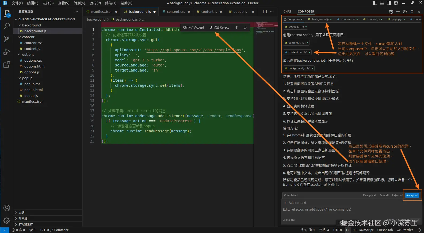Click the Accept all button
This screenshot has height=233, width=424.
[x=412, y=195]
